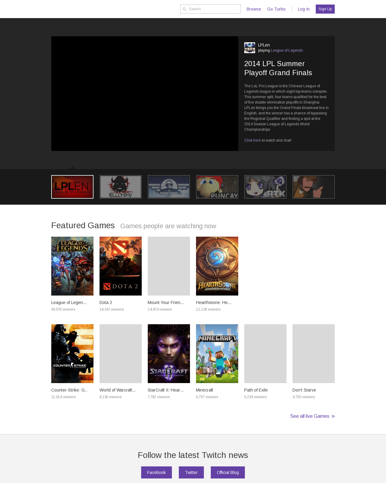The width and height of the screenshot is (386, 483).
Task: Click the 'Don't Starve' game title
Action: (x=304, y=390)
